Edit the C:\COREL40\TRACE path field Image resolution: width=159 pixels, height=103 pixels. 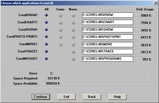tap(108, 52)
